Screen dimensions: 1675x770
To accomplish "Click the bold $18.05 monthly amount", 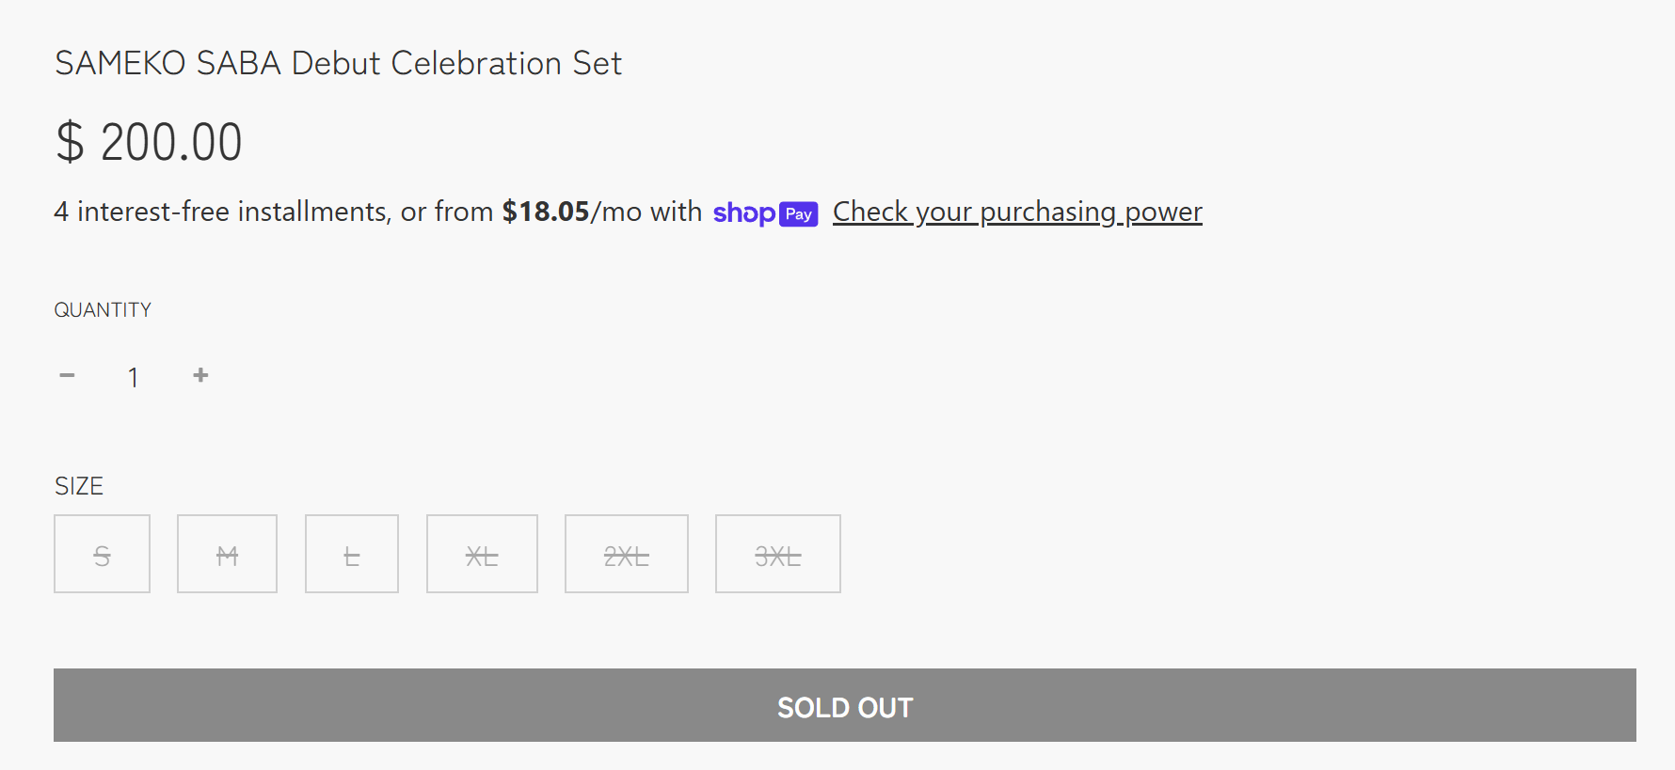I will 546,212.
